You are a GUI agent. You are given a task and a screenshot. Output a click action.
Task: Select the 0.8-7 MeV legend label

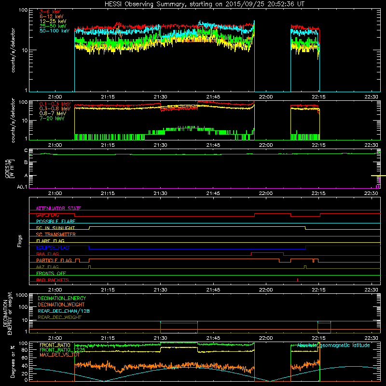click(53, 113)
